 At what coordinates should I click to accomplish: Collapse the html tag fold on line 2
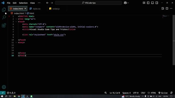[16, 19]
